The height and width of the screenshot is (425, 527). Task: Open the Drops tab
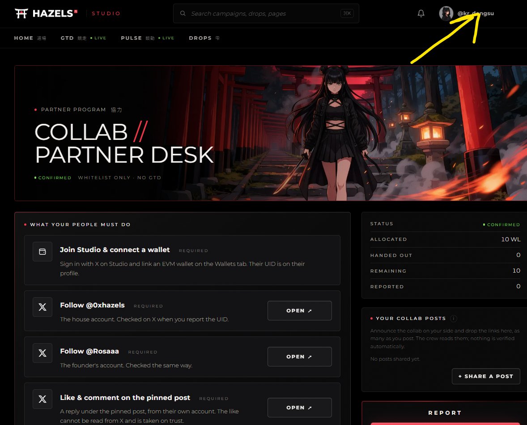coord(204,38)
